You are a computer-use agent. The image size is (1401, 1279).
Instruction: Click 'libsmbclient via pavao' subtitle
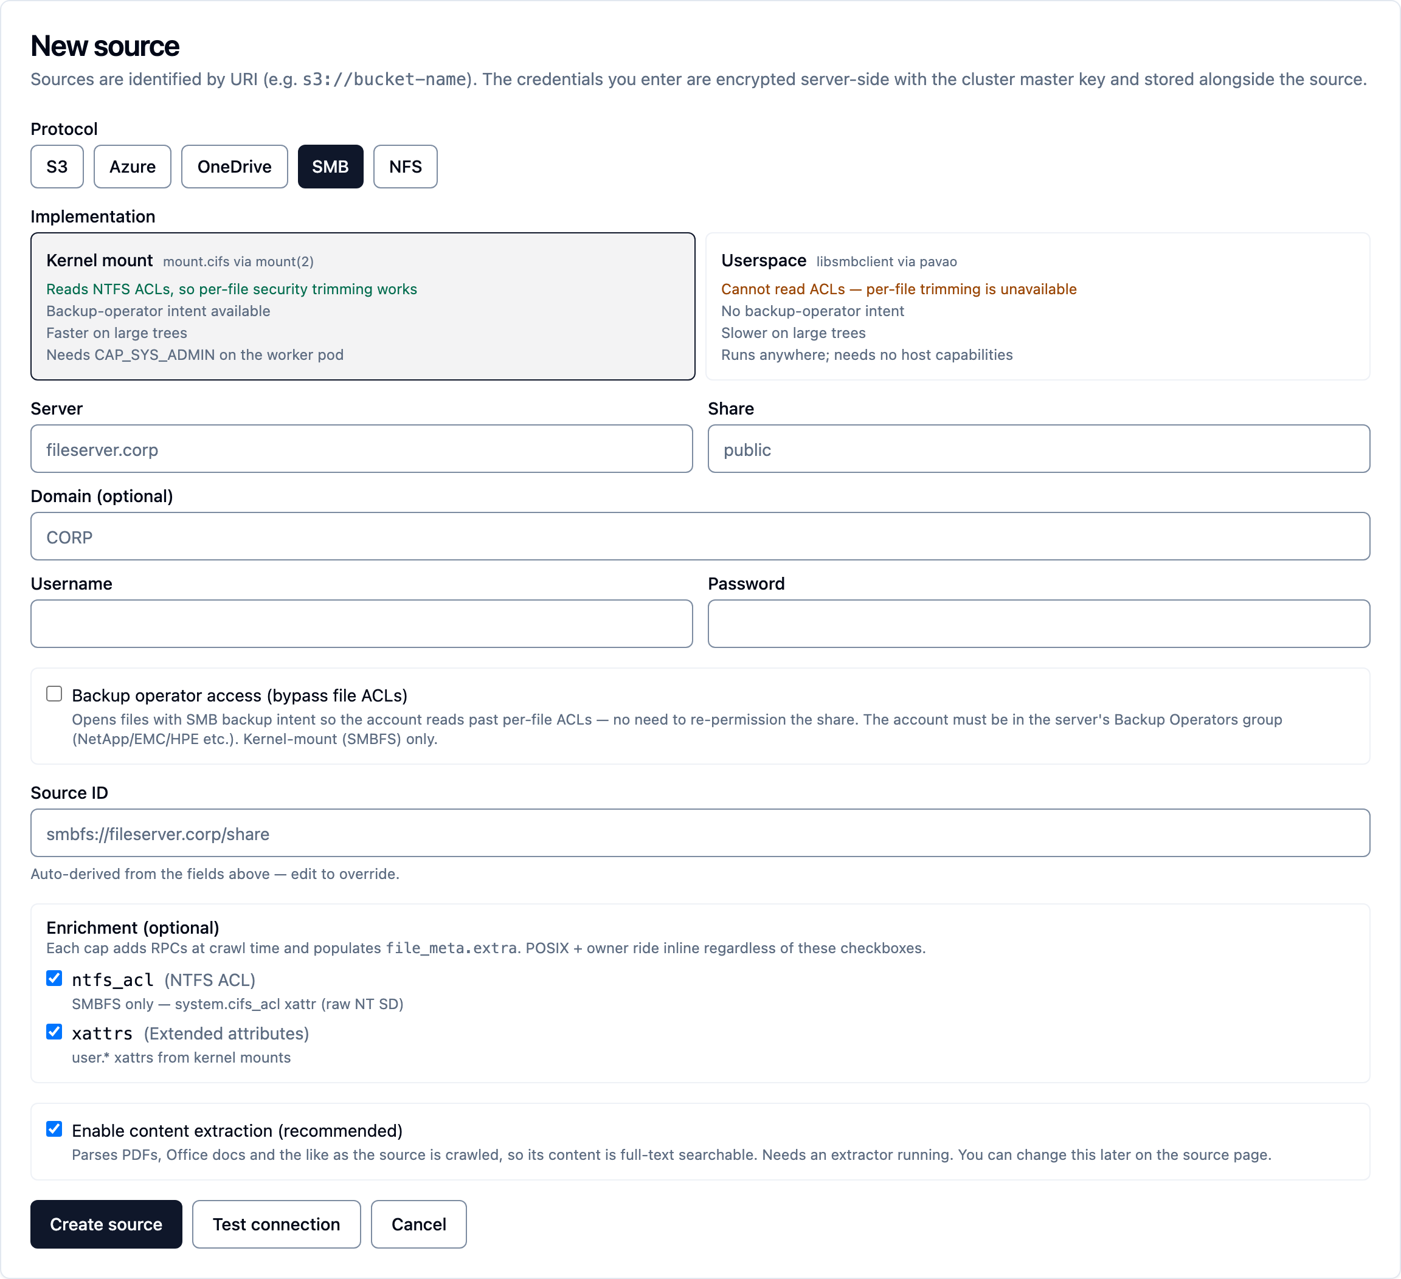[887, 262]
